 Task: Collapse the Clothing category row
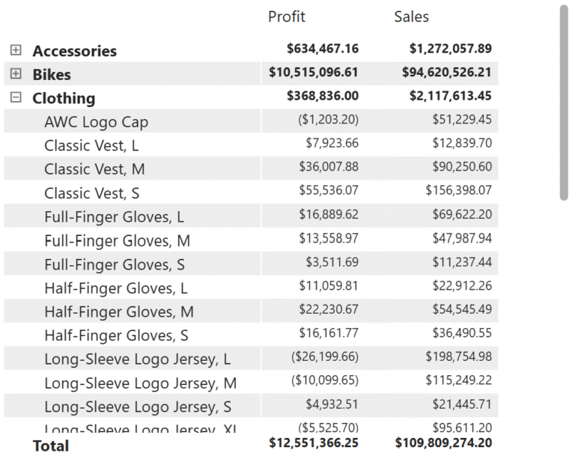16,97
